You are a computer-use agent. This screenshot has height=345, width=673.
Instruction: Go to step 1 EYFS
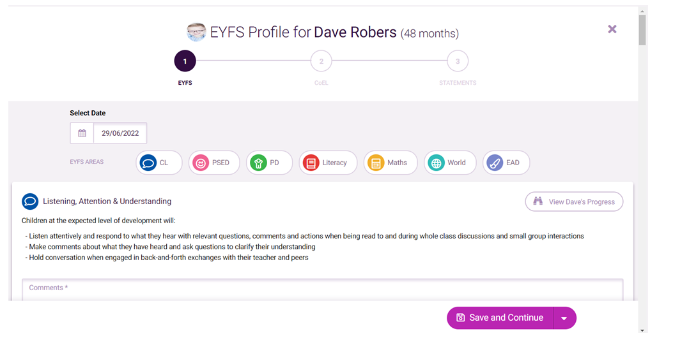(185, 61)
